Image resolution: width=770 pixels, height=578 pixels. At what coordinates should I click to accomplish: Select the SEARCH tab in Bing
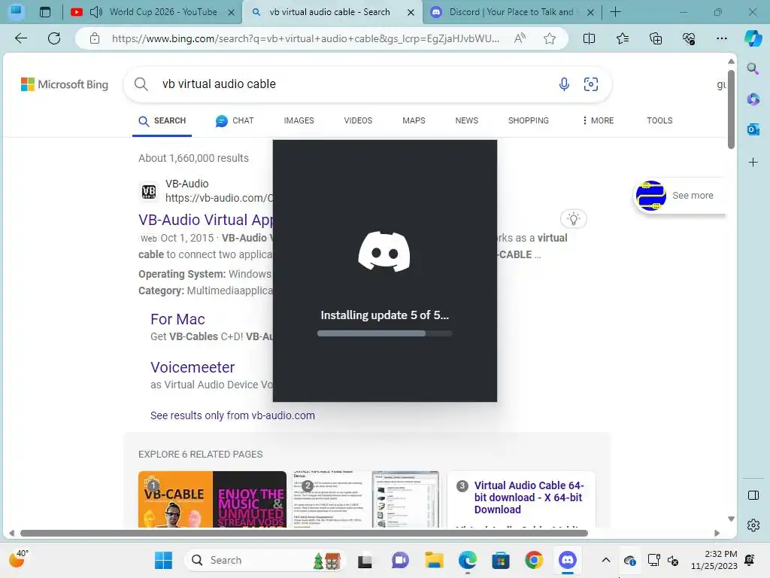(x=162, y=120)
